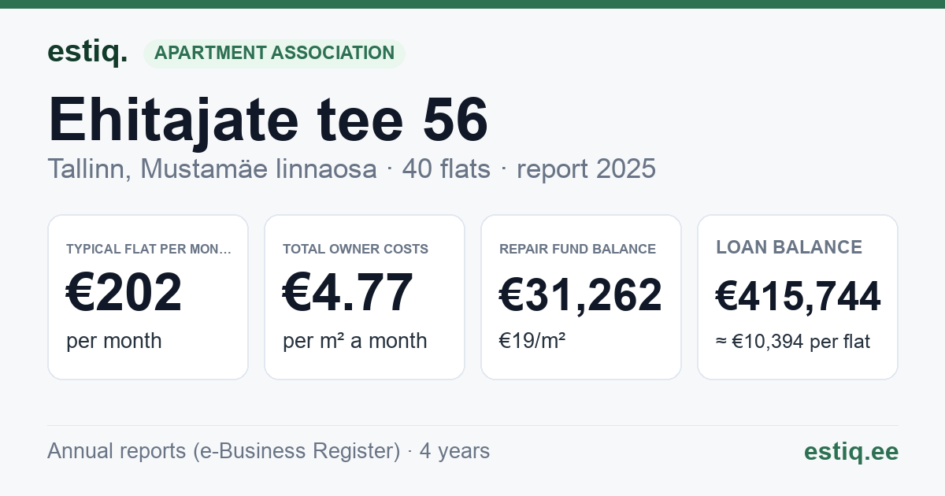Select the Ehitajate tee 56 heading

(268, 120)
